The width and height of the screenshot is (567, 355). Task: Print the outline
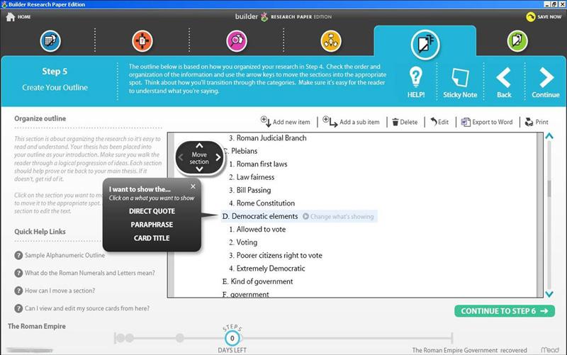(x=537, y=122)
